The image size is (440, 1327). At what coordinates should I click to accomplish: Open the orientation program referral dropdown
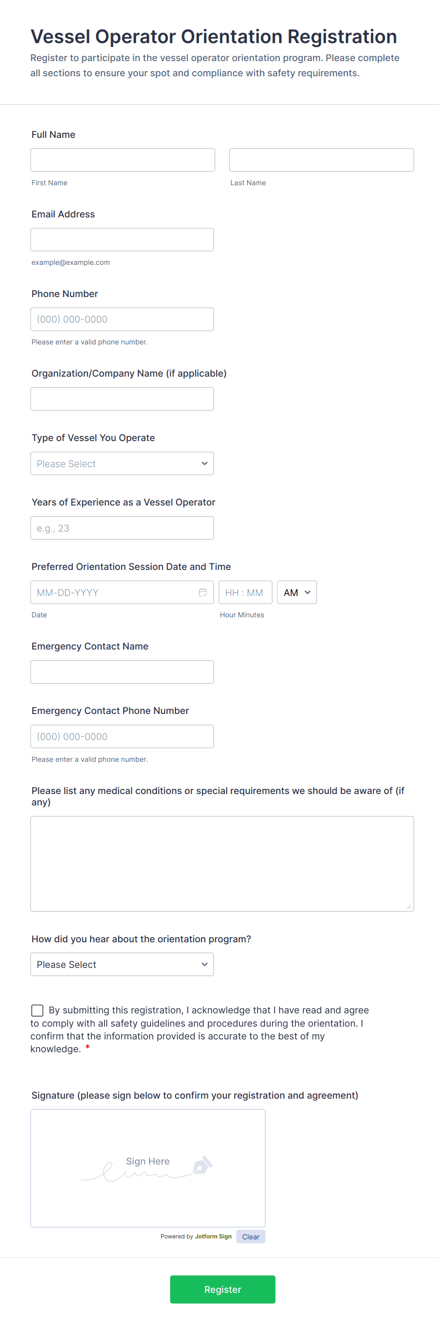click(122, 964)
